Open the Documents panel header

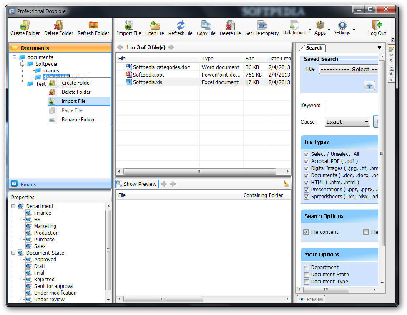60,48
